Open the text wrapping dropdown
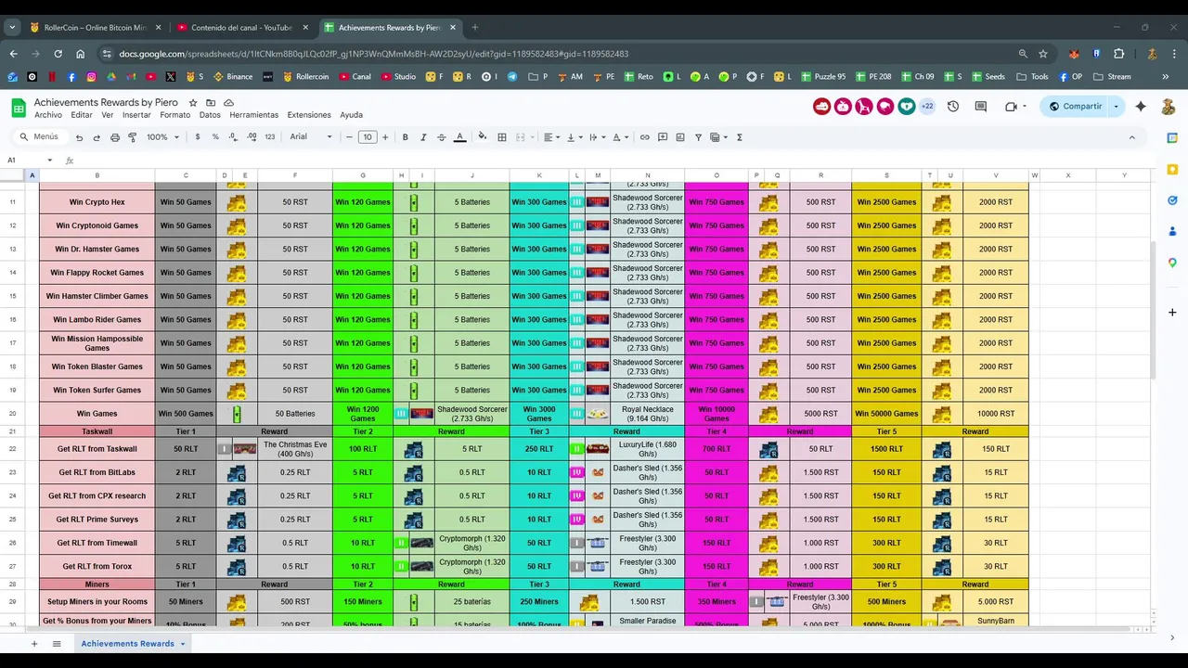The height and width of the screenshot is (668, 1188). tap(596, 137)
